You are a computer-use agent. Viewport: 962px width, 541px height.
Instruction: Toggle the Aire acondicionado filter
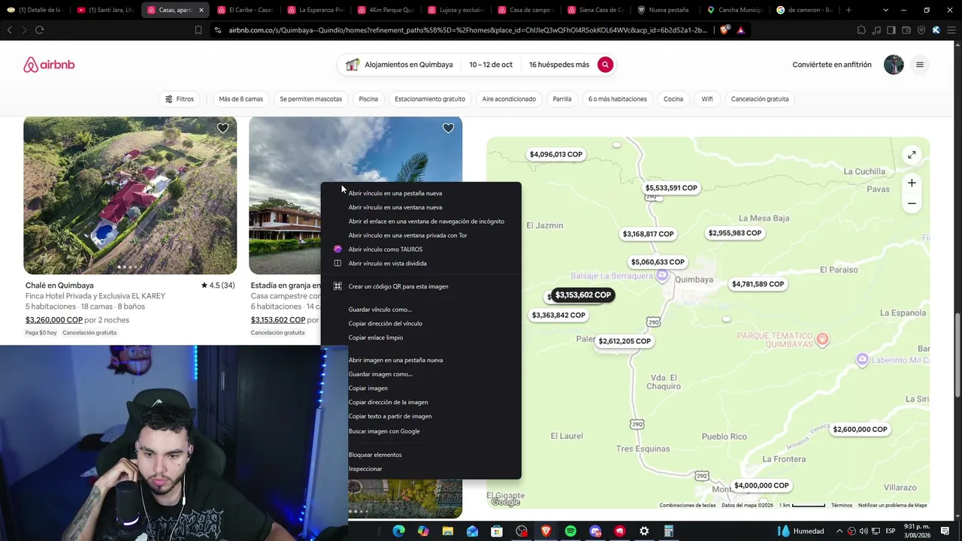coord(509,99)
